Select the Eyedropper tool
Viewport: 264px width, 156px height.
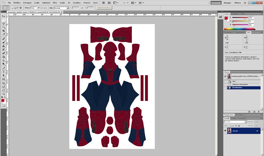pos(4,34)
